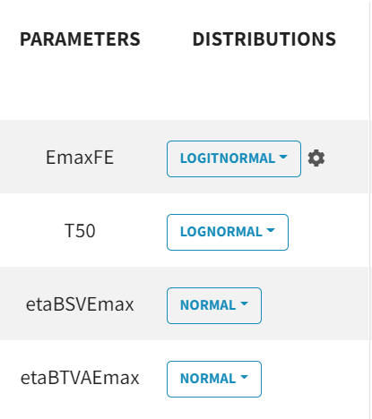Click the LOGITNORMAL label text
This screenshot has height=419, width=372.
coord(228,158)
